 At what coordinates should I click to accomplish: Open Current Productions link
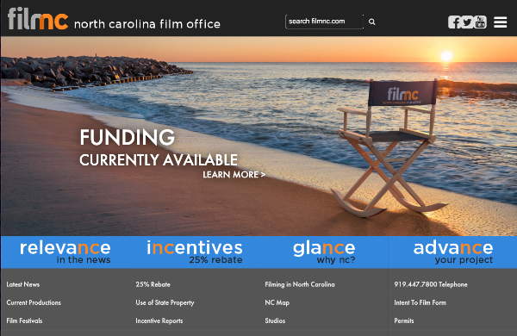click(x=34, y=302)
